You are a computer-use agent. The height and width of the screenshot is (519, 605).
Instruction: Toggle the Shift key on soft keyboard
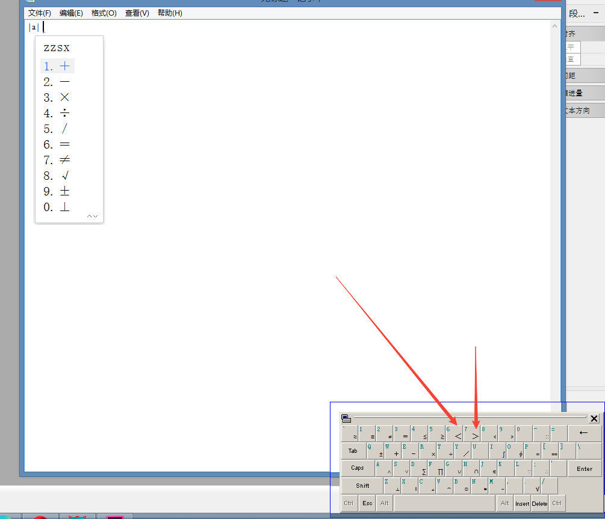click(362, 485)
